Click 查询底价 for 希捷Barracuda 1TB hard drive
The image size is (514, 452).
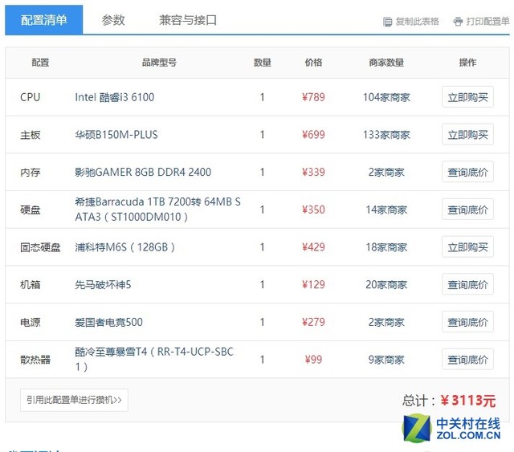click(x=467, y=210)
